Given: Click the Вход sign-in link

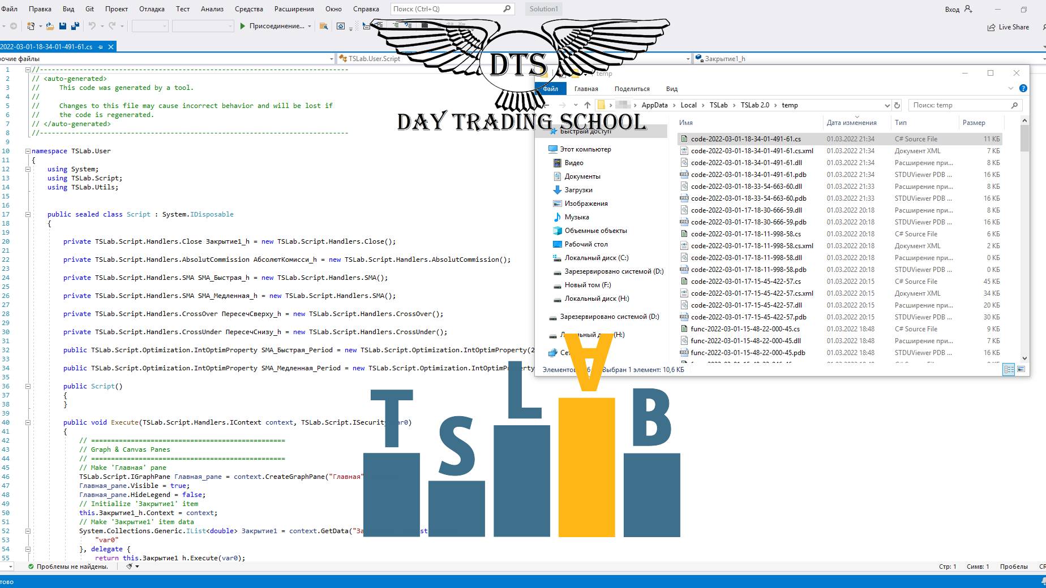Looking at the screenshot, I should [x=952, y=9].
